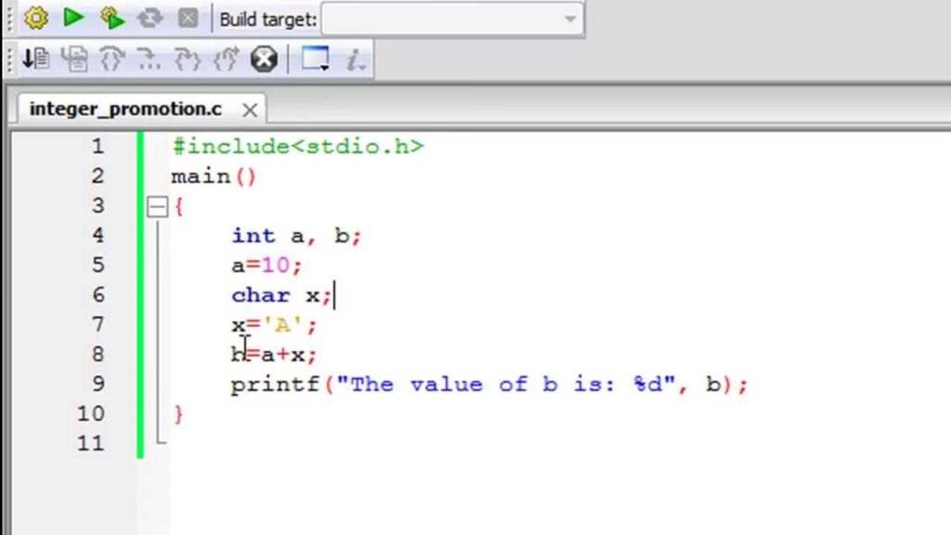Image resolution: width=951 pixels, height=535 pixels.
Task: Click the Rebuild icon
Action: click(150, 18)
